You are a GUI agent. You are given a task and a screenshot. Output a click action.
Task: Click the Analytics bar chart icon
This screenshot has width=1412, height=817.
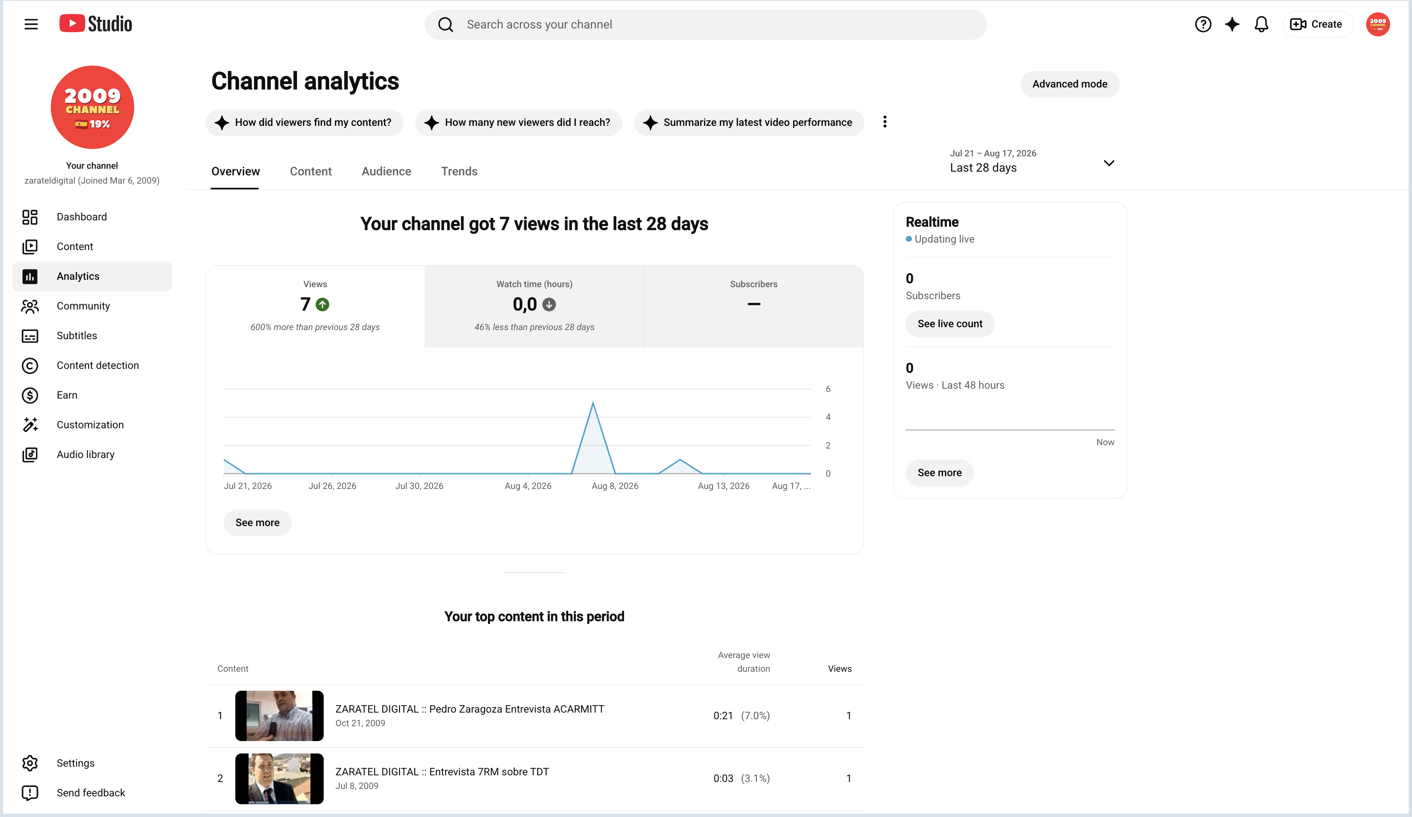[30, 276]
